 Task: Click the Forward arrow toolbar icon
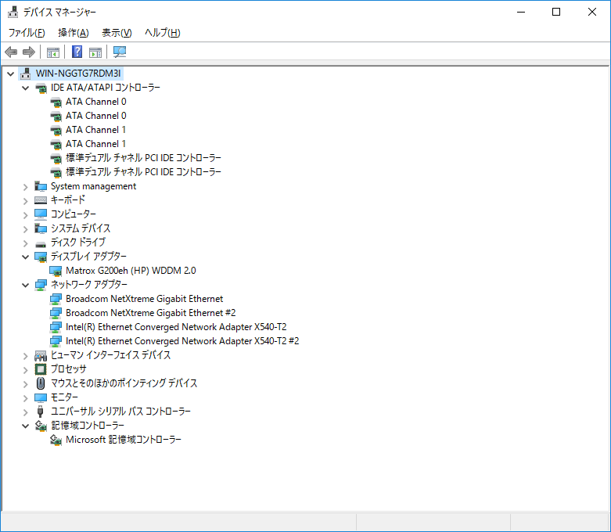[29, 52]
